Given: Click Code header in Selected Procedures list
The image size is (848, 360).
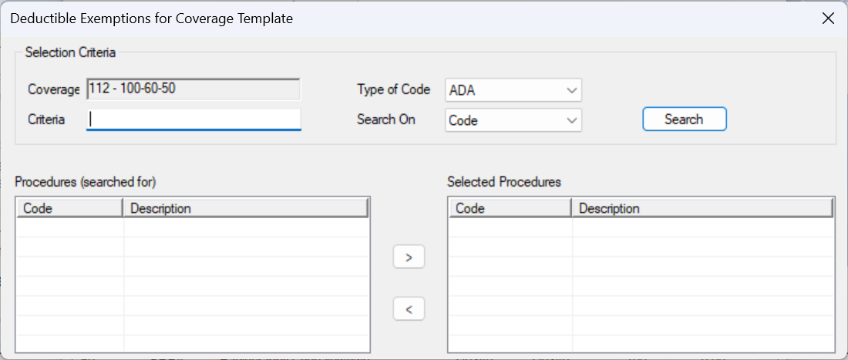Looking at the screenshot, I should click(509, 208).
